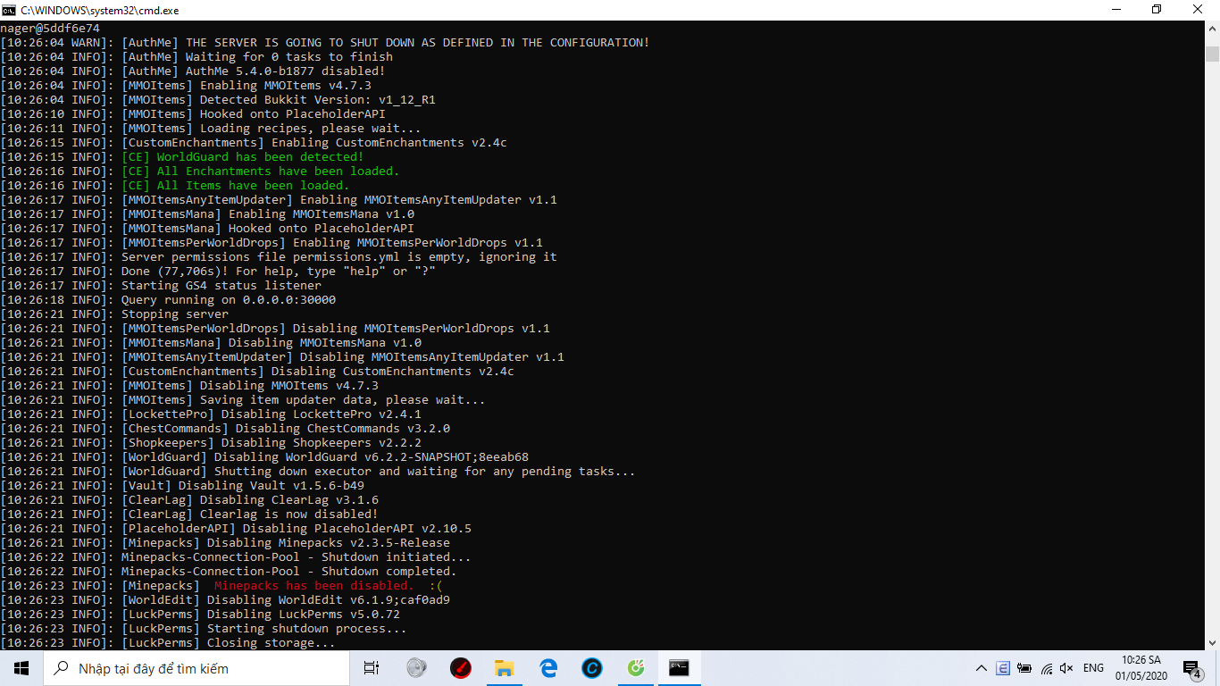This screenshot has height=686, width=1220.
Task: Click 'Starting GS4 status listener' line
Action: pyautogui.click(x=161, y=286)
